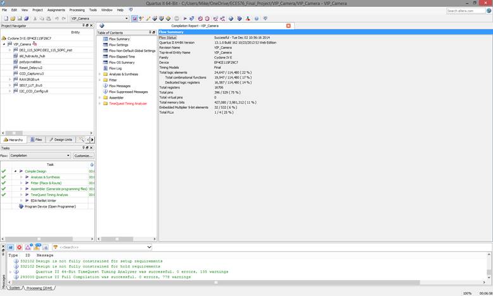Toggle the Critical Warning triangle filter
The image size is (493, 296).
pos(28,247)
